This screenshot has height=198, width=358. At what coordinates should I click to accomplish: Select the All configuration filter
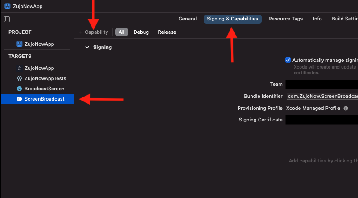[x=121, y=32]
